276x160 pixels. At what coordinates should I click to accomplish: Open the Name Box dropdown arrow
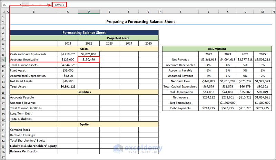click(21, 5)
